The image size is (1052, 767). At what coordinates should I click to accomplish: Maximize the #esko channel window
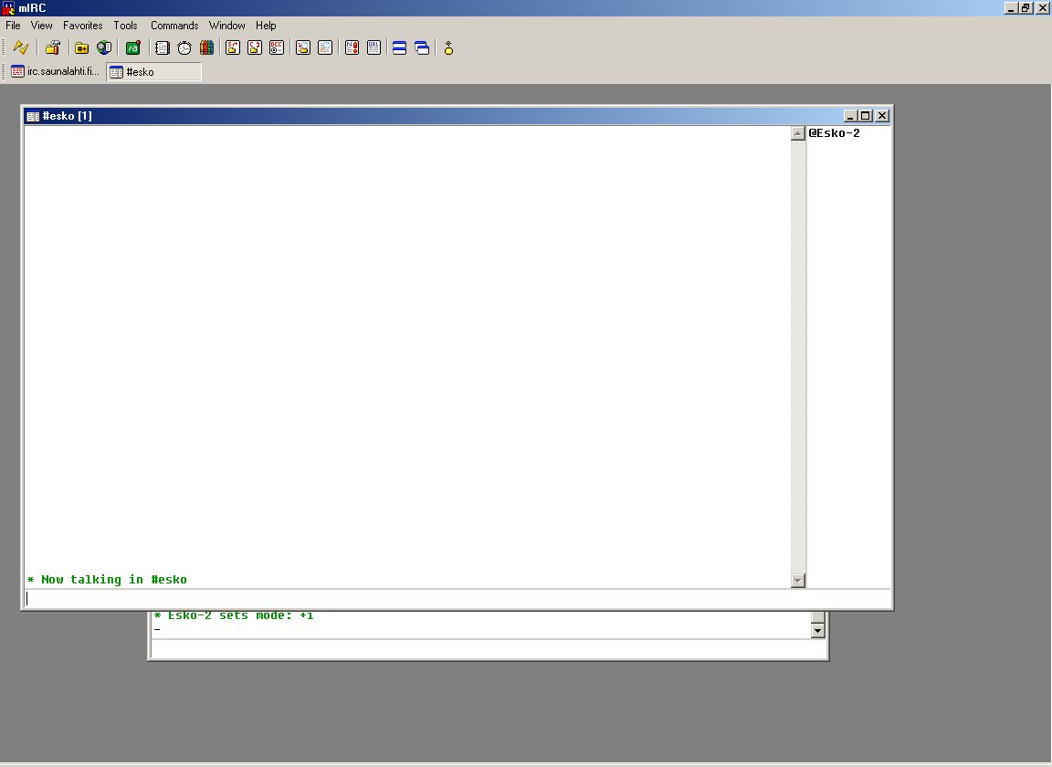(x=866, y=116)
